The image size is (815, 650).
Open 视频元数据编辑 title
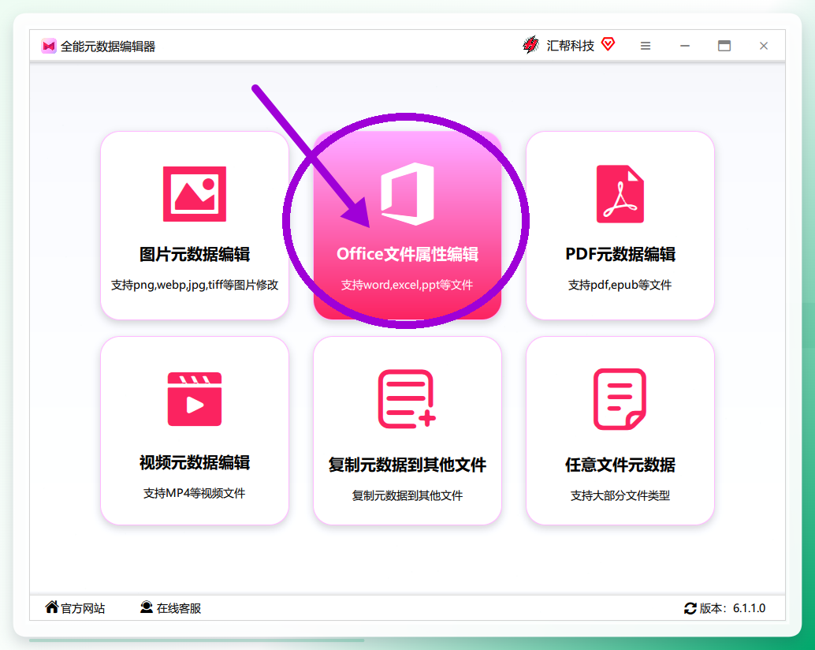(195, 462)
